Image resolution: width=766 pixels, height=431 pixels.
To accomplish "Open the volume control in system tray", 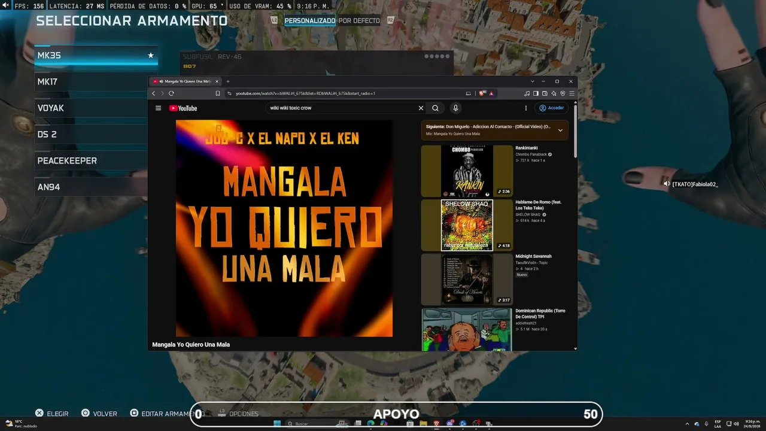I will [x=736, y=424].
